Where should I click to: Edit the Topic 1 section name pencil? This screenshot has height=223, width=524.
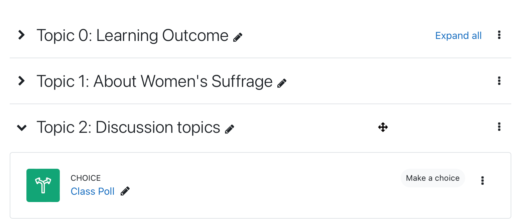click(x=282, y=83)
